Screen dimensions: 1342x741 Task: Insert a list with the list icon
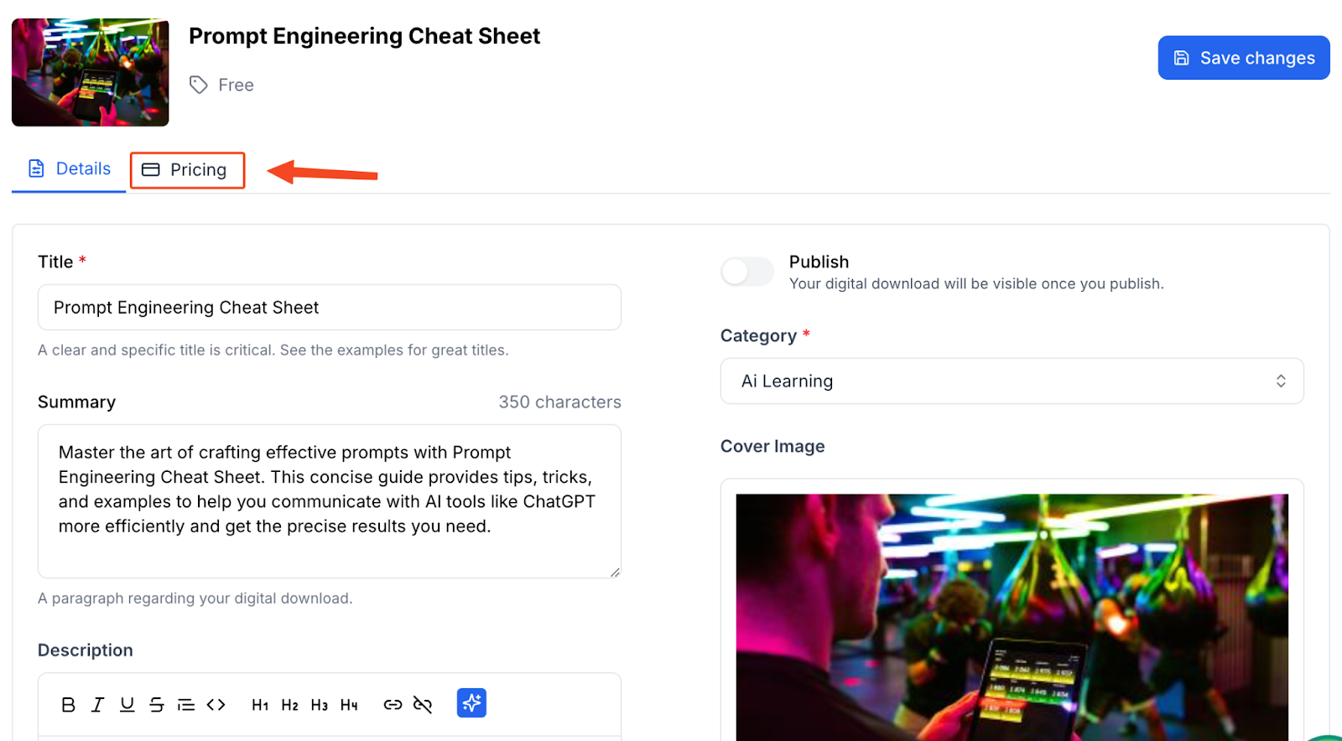[x=186, y=705]
